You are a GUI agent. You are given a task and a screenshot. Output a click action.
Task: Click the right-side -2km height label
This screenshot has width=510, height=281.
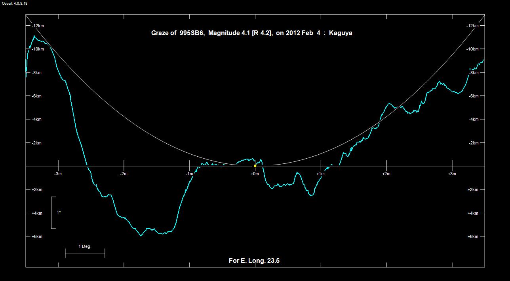(x=473, y=143)
